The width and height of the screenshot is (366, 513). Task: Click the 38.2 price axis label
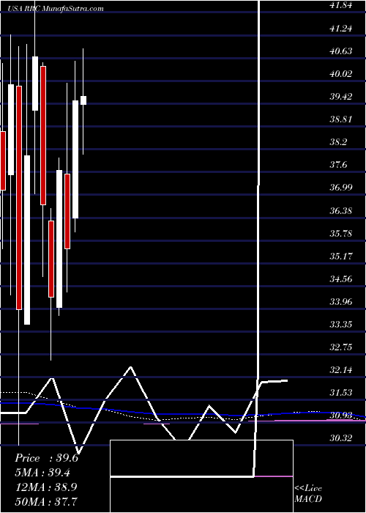tap(338, 142)
